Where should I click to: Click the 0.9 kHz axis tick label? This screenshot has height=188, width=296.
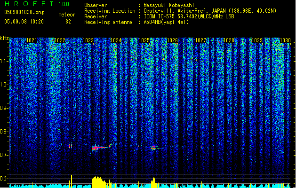pos(4,108)
